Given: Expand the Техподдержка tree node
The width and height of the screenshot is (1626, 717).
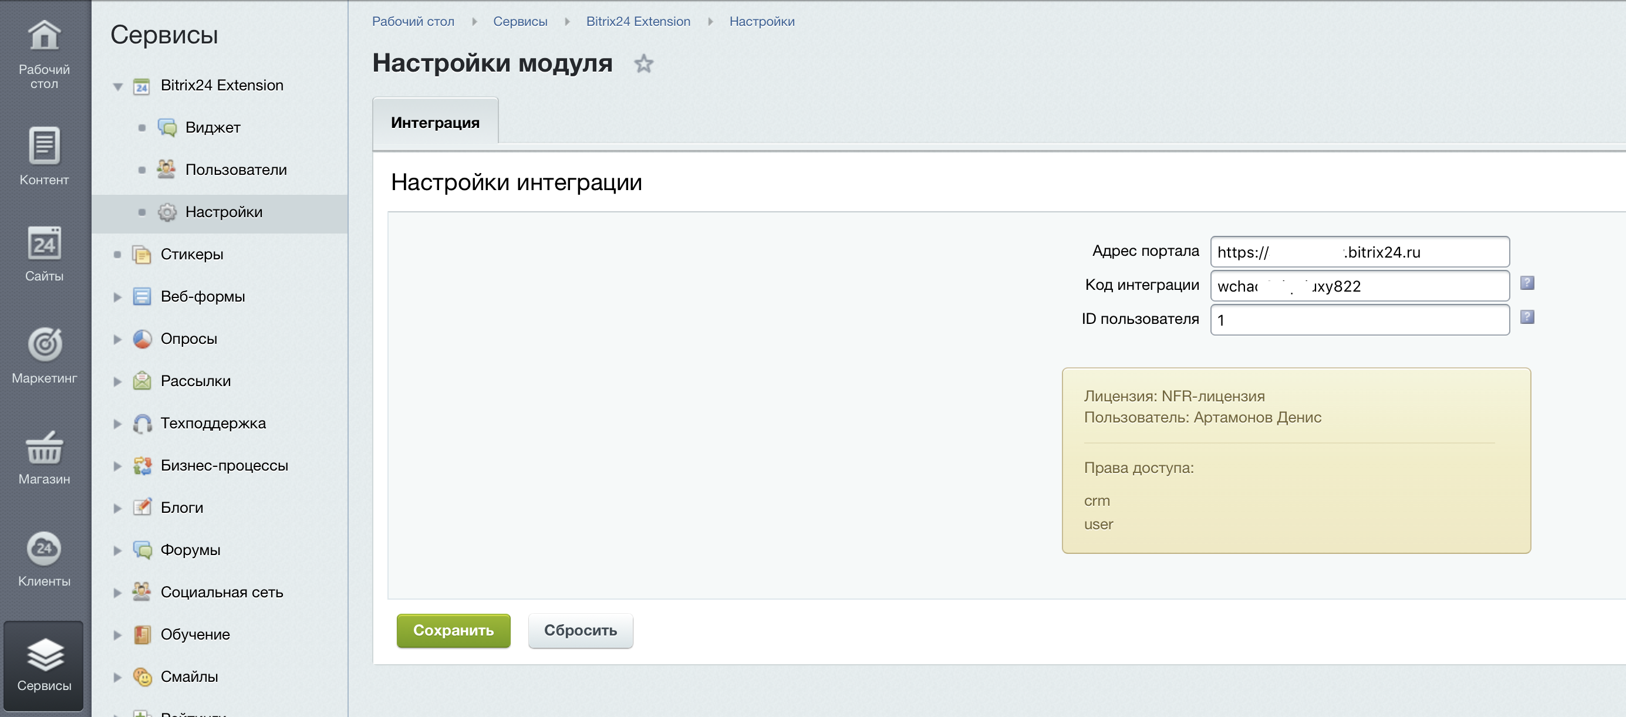Looking at the screenshot, I should point(117,424).
